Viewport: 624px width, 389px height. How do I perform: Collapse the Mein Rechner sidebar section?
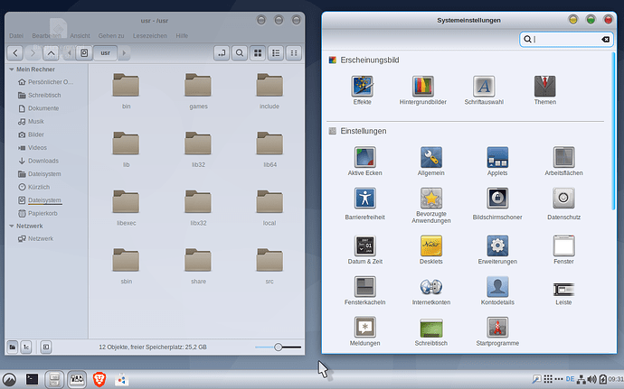[x=11, y=69]
